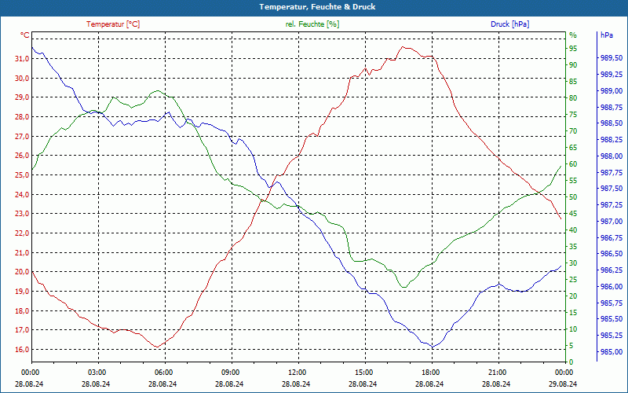Click the '85' humidity axis tick
This screenshot has width=628, height=393.
[x=574, y=82]
